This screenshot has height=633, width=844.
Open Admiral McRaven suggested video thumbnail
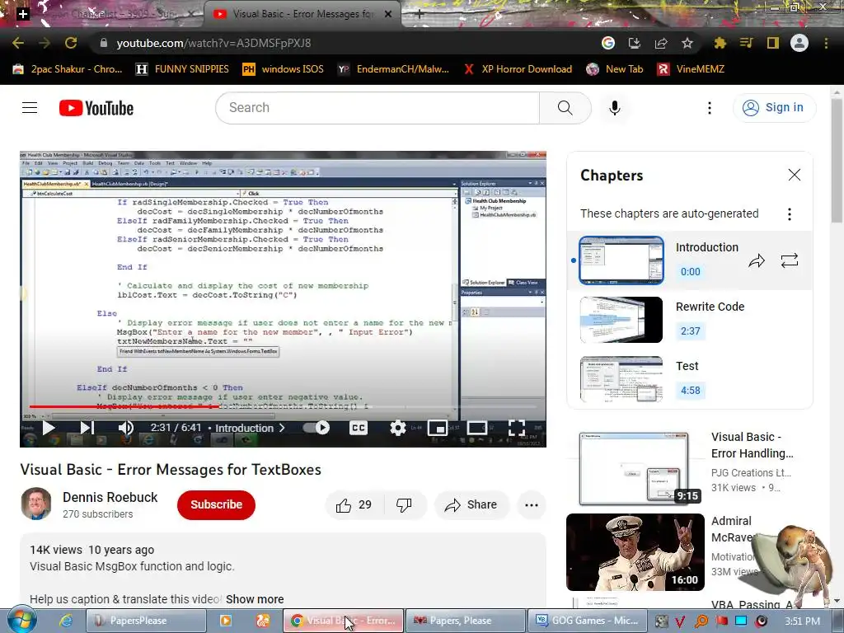[x=635, y=552]
